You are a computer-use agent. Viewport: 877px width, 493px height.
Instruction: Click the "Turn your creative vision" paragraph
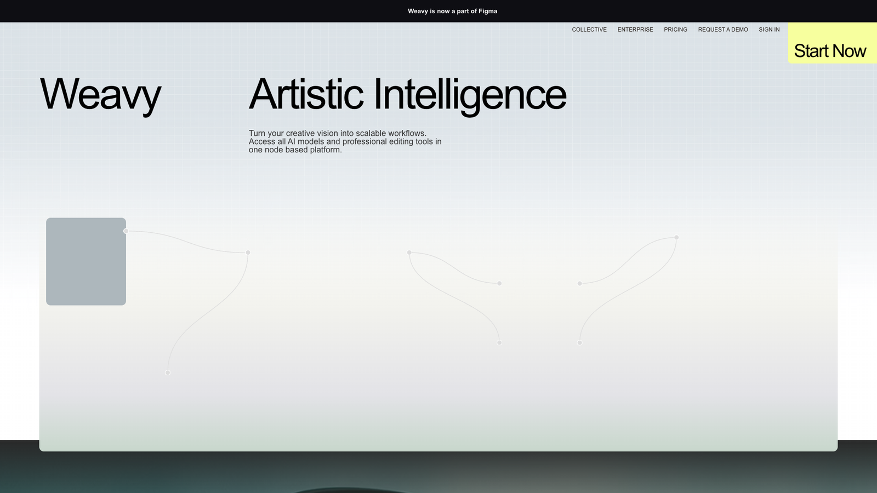click(345, 141)
